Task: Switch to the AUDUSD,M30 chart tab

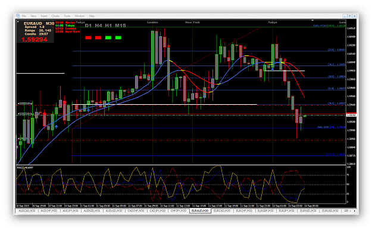Action: click(x=114, y=211)
